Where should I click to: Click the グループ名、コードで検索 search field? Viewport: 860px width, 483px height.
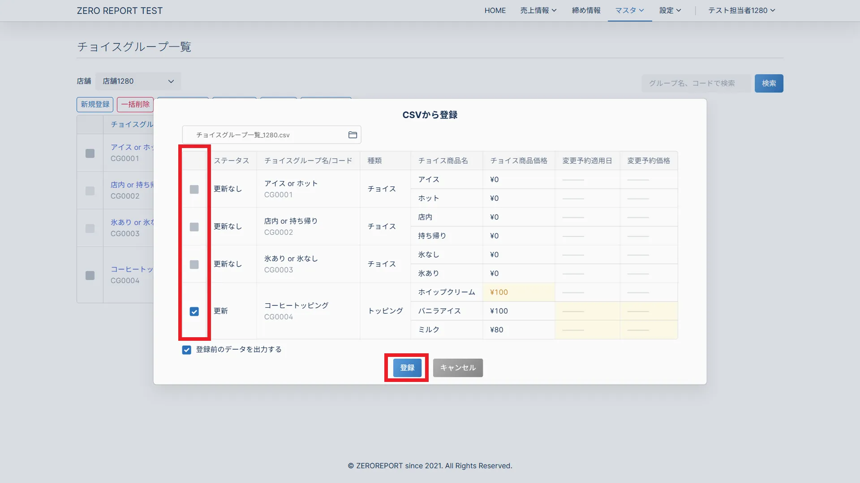pyautogui.click(x=696, y=83)
